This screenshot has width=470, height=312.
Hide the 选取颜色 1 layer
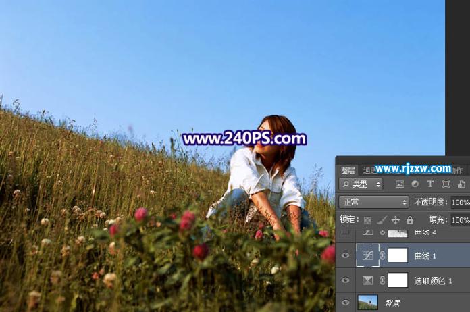[x=346, y=280]
